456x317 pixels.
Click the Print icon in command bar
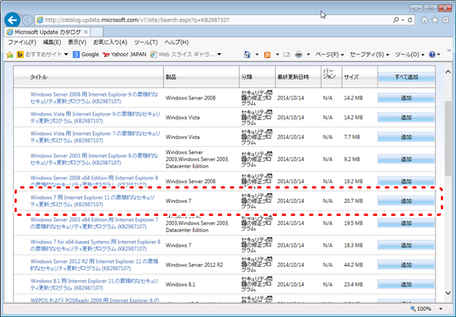[299, 55]
